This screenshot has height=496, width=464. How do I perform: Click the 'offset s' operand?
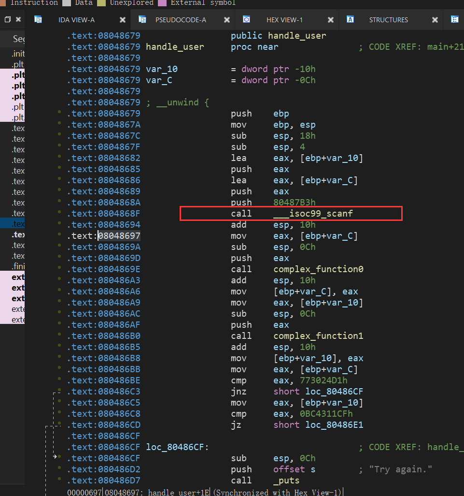point(295,469)
